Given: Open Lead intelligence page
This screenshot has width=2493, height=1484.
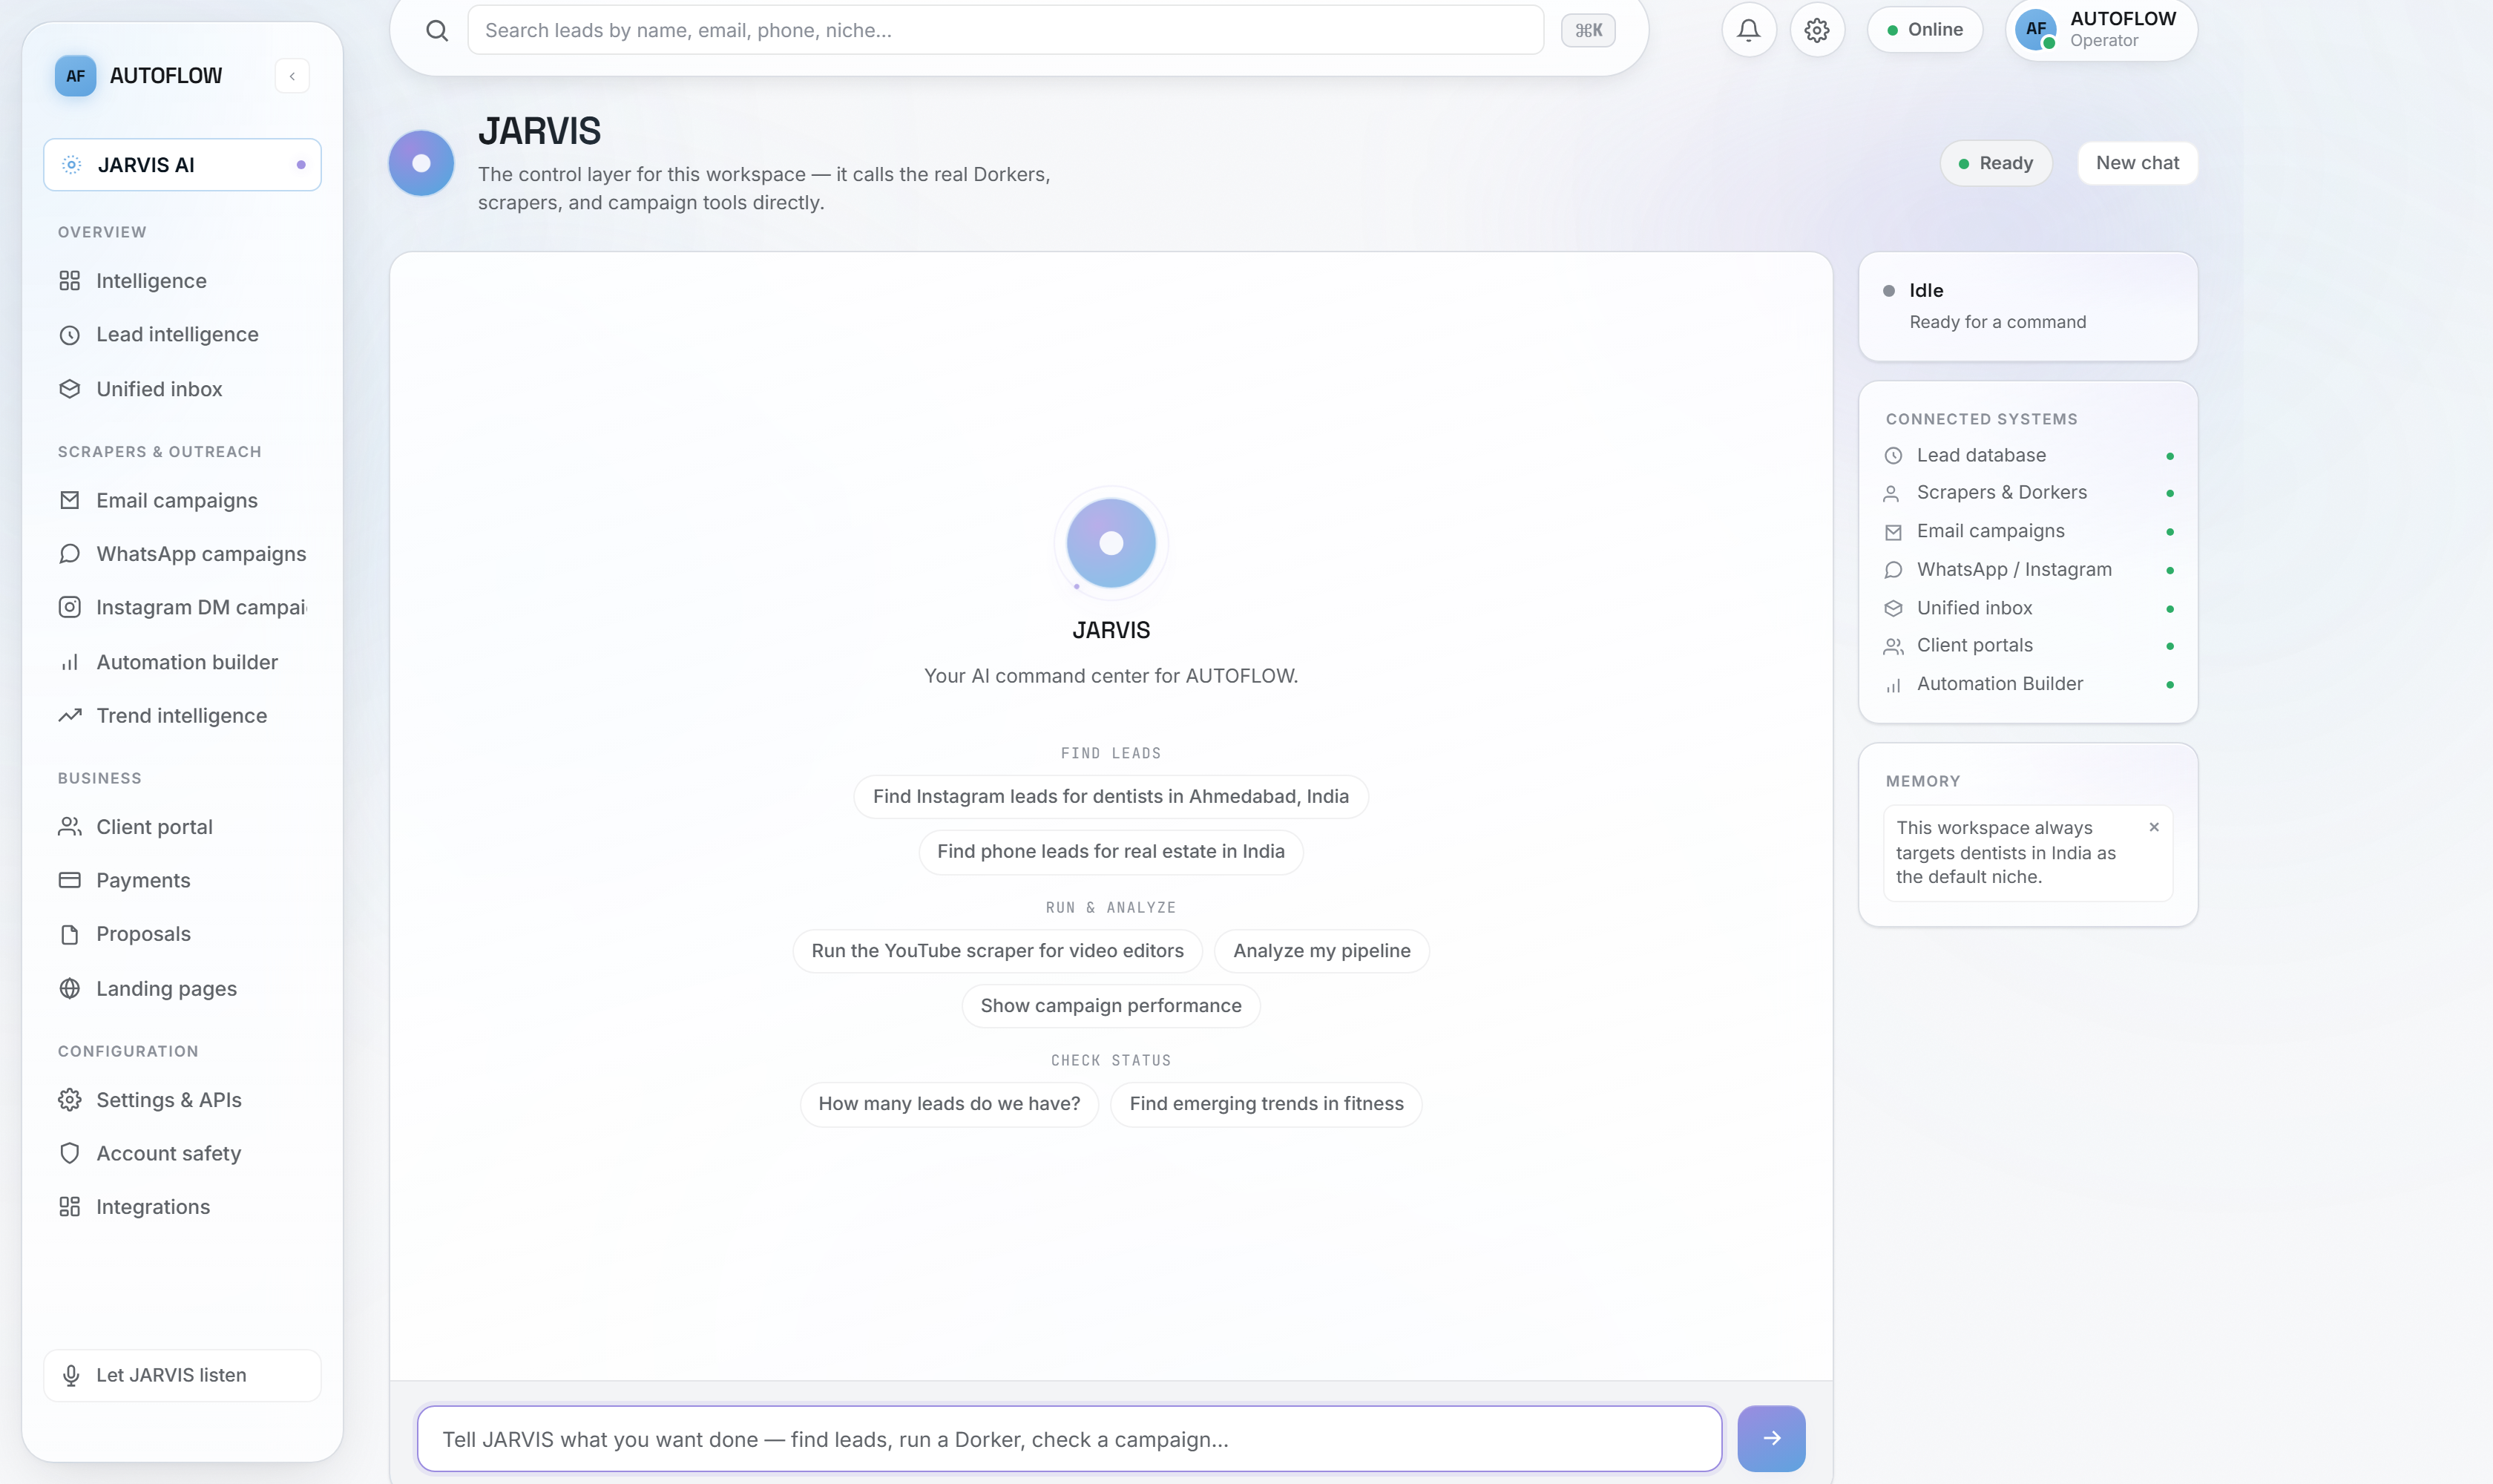Looking at the screenshot, I should [x=182, y=335].
